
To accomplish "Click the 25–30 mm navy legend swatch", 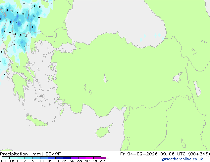I will coord(67,158).
